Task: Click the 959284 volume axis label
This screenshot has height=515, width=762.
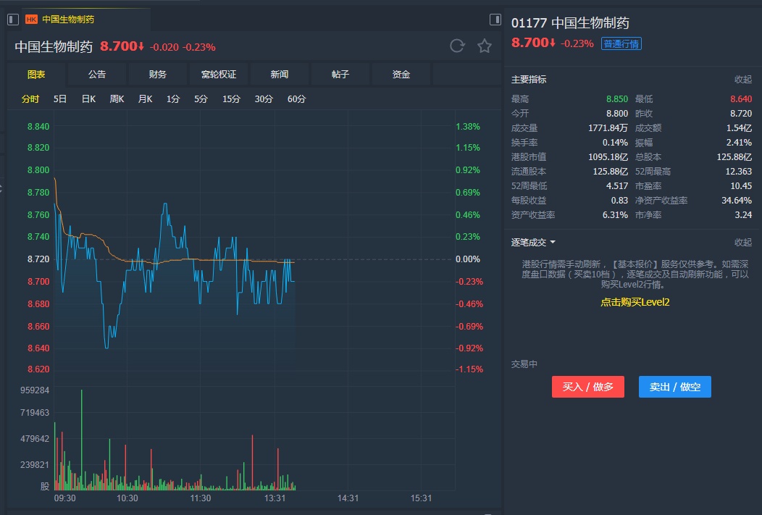Action: coord(35,390)
